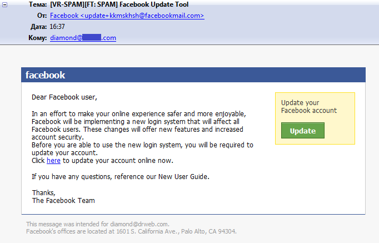The image size is (379, 243).
Task: Click the green Update button
Action: 303,131
